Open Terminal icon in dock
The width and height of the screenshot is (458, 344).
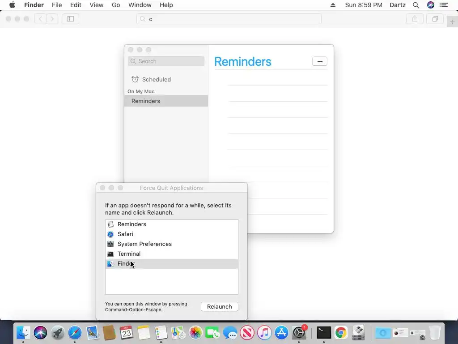(x=324, y=333)
